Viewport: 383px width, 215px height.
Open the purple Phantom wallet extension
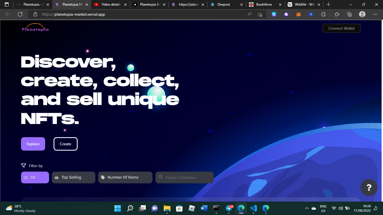point(286,14)
